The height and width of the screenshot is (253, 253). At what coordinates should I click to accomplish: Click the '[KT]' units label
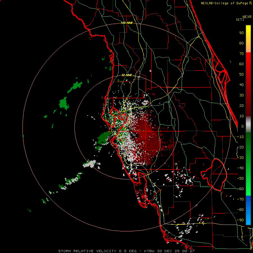coord(240,19)
